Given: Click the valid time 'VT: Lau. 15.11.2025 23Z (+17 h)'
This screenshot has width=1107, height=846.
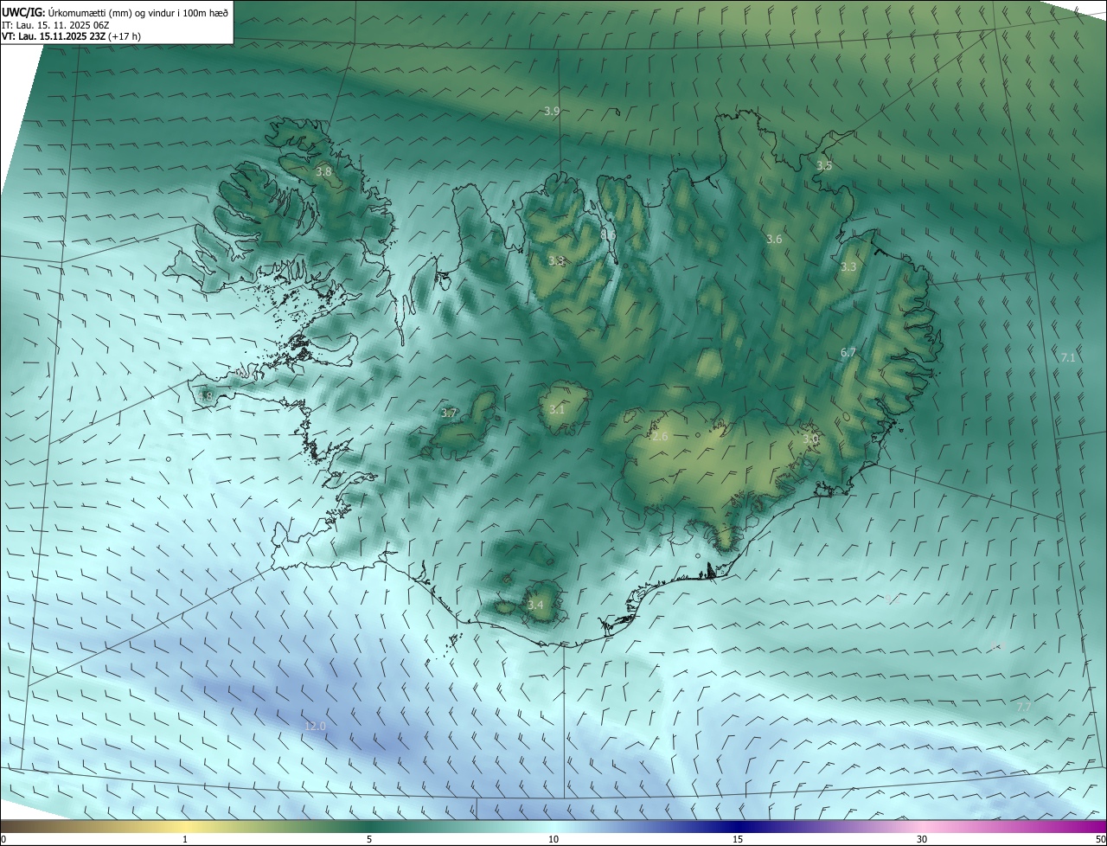Looking at the screenshot, I should coord(72,36).
